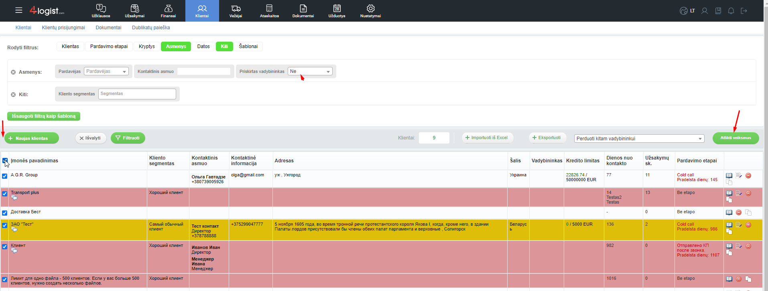Uncheck the ЗАО "Тест" row checkbox
The height and width of the screenshot is (291, 768).
[x=5, y=225]
